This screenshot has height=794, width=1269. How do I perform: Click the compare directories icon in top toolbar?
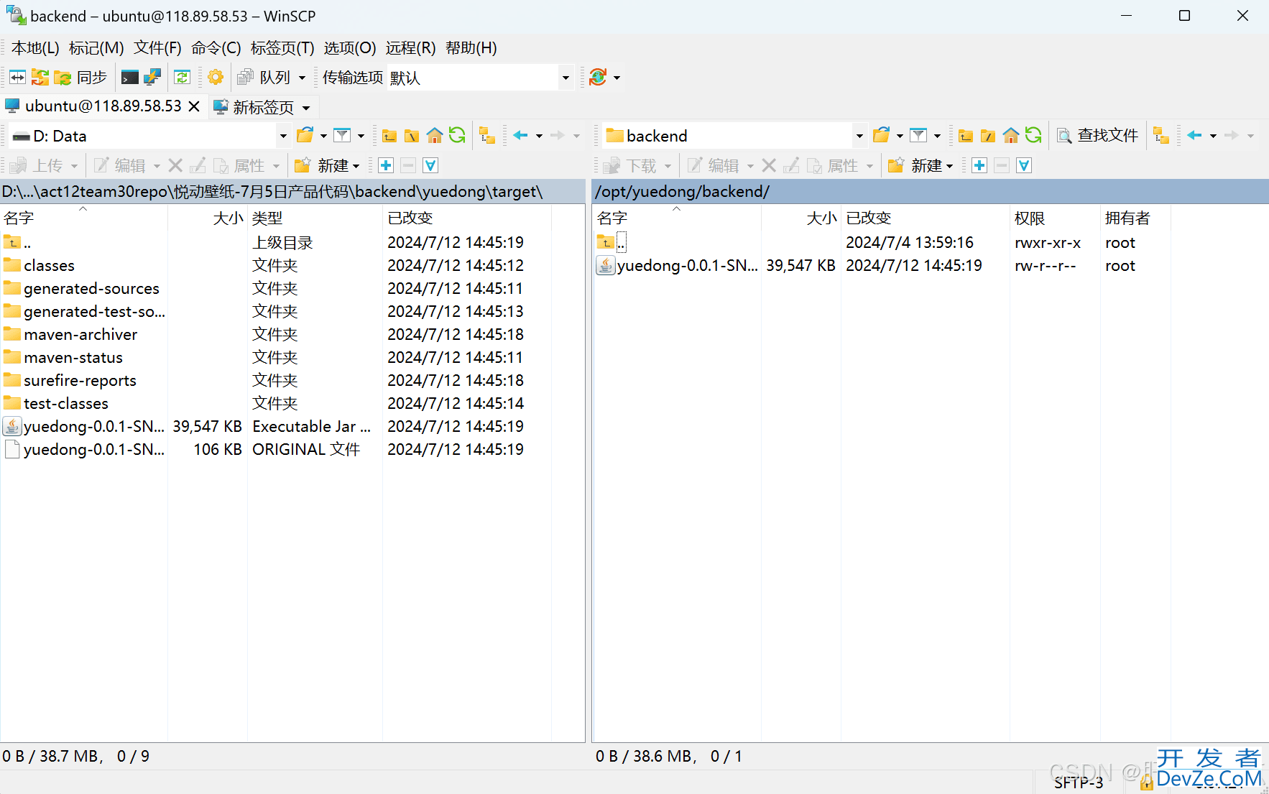pyautogui.click(x=17, y=77)
